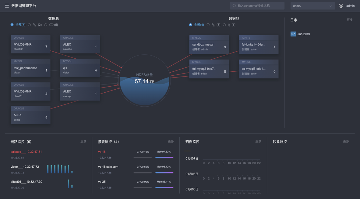Click the search magnifier icon
The width and height of the screenshot is (360, 199).
point(234,6)
